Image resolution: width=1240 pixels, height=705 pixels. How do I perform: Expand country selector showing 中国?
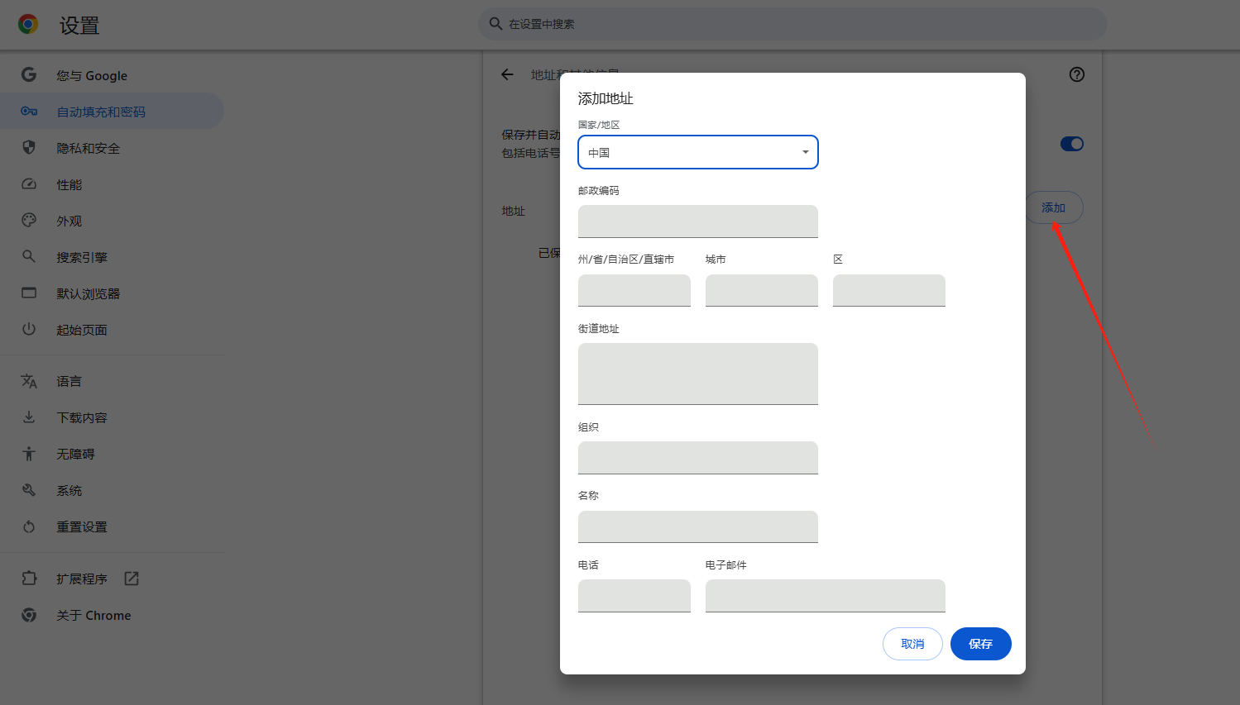(x=697, y=152)
